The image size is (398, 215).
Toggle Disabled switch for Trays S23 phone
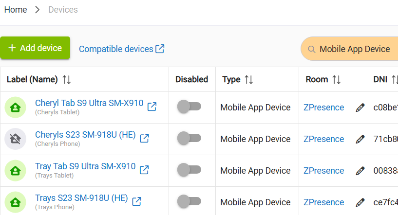(x=189, y=202)
